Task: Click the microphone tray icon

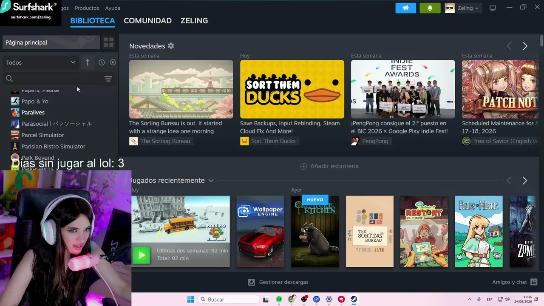Action: pos(479,300)
